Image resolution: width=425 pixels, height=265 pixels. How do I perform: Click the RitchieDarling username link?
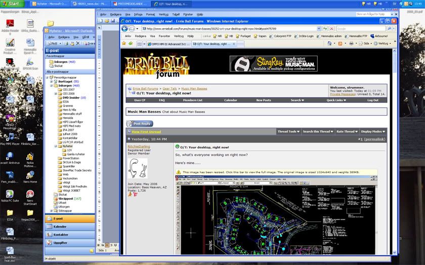139,146
